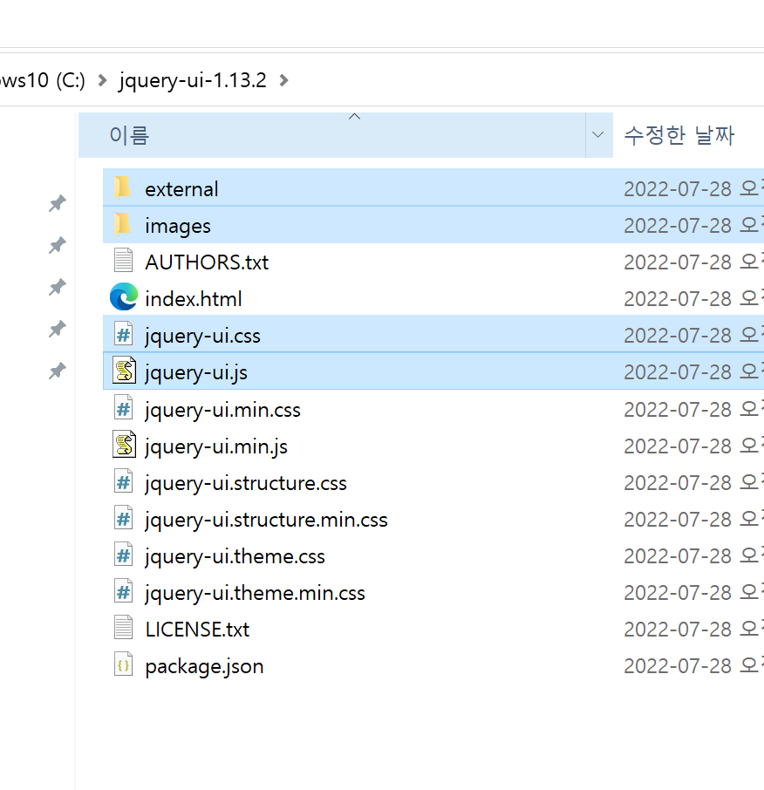The width and height of the screenshot is (764, 790).
Task: Click the script icon beside jquery-ui.js
Action: [124, 371]
